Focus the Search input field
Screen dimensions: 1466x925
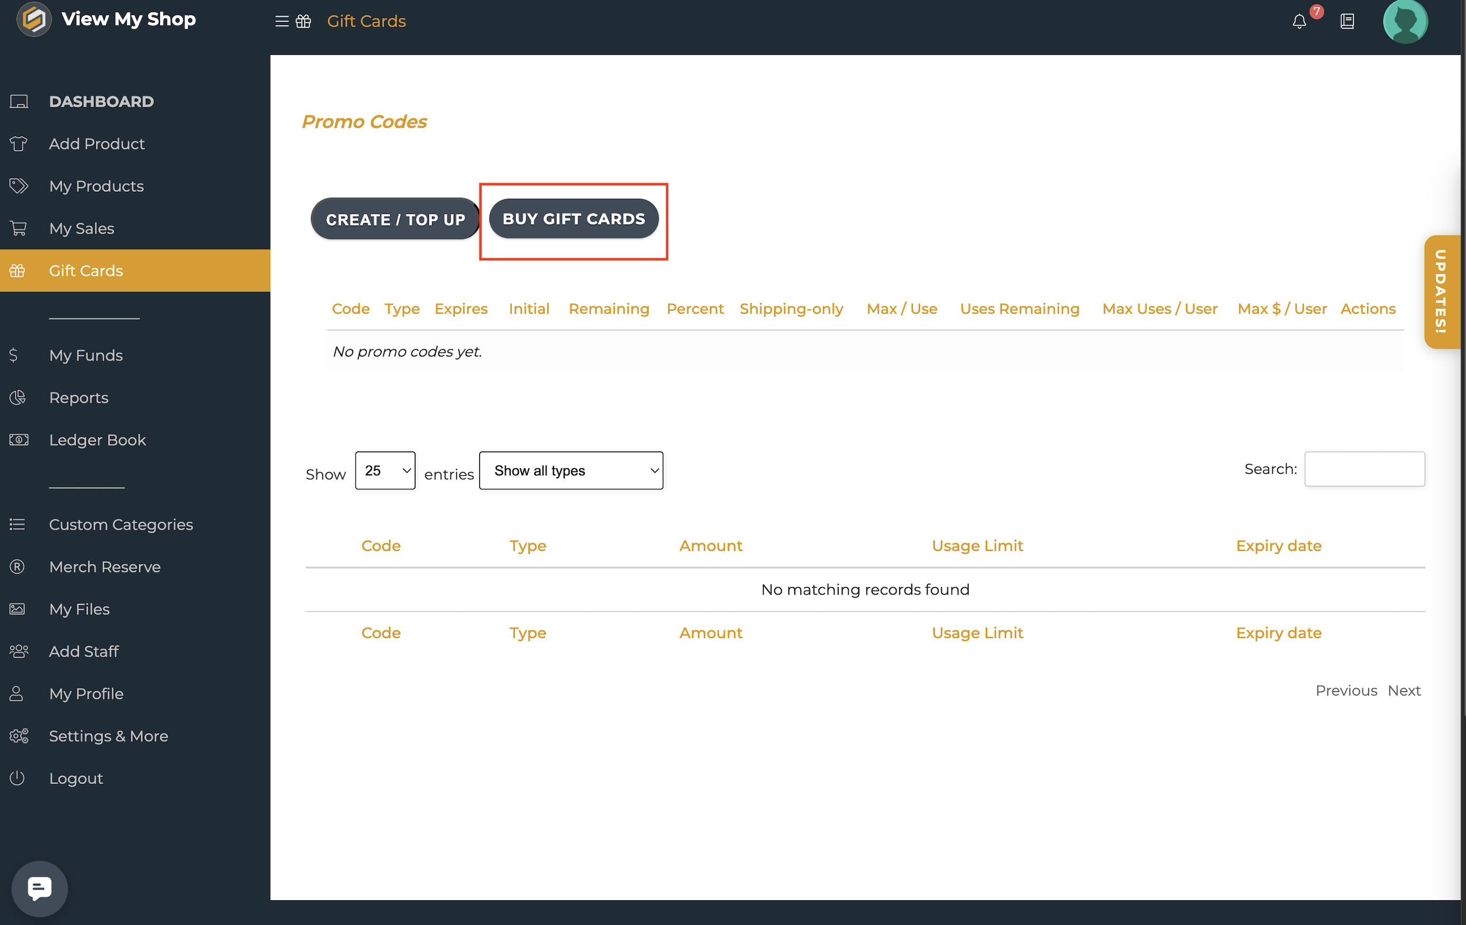point(1364,469)
